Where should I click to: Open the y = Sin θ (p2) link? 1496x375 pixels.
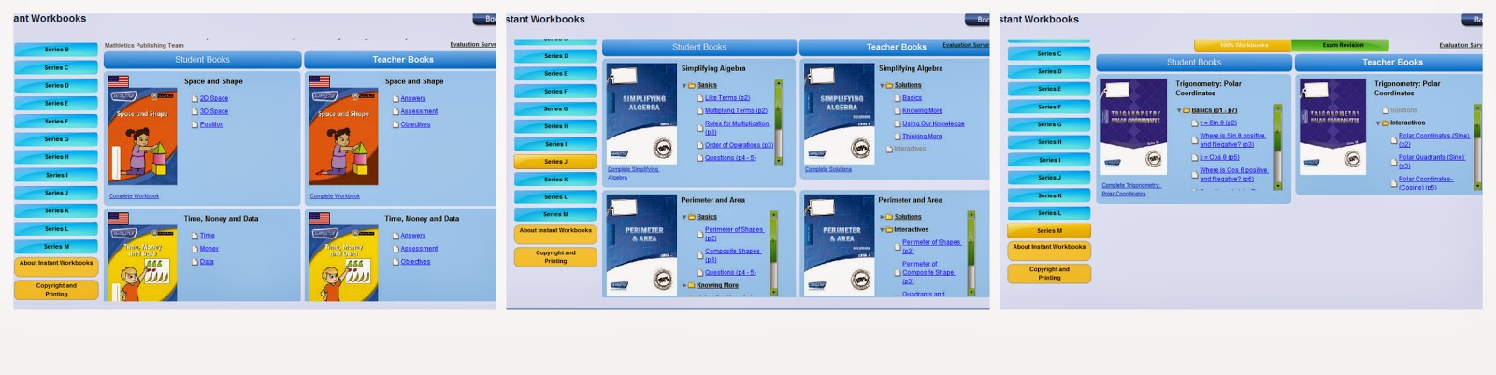(1218, 123)
